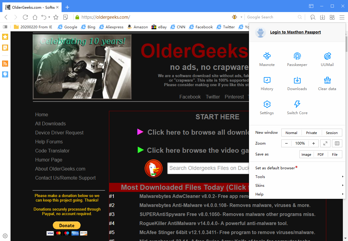Toggle split screen view button
Image resolution: width=348 pixels, height=241 pixels.
click(x=337, y=143)
